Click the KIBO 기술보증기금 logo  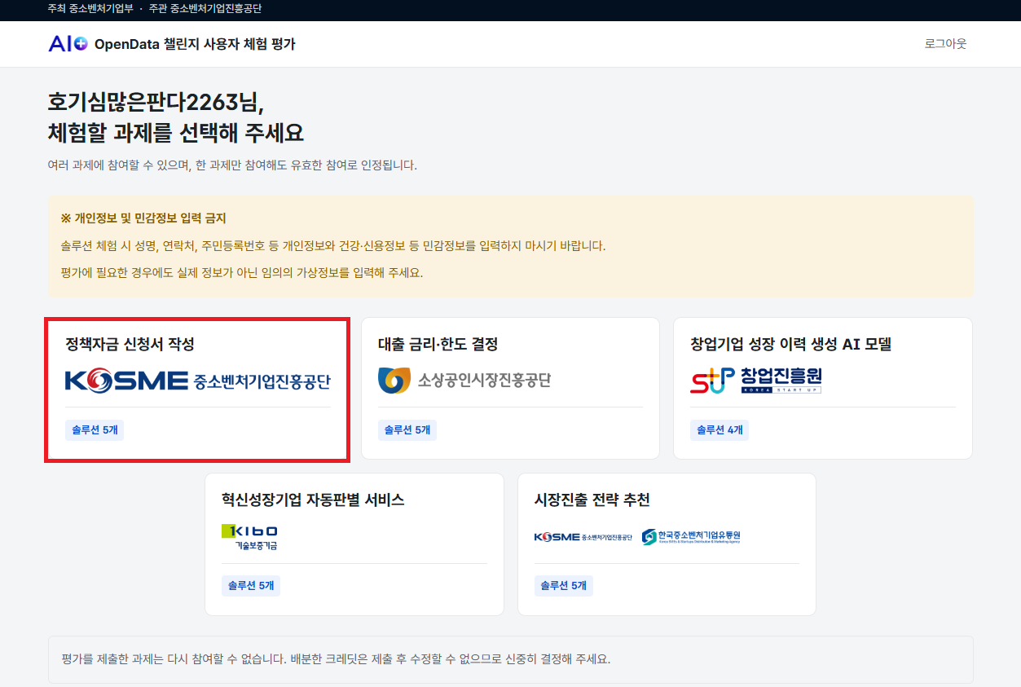click(x=249, y=536)
